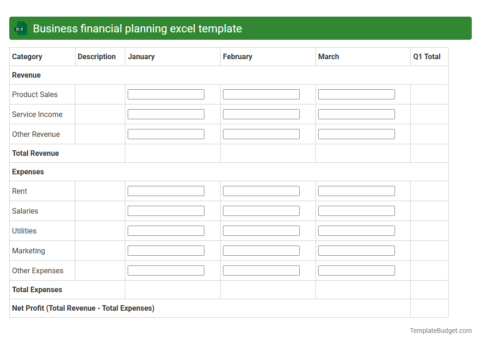The width and height of the screenshot is (481, 344).
Task: Click the Total Revenue row label
Action: point(35,153)
